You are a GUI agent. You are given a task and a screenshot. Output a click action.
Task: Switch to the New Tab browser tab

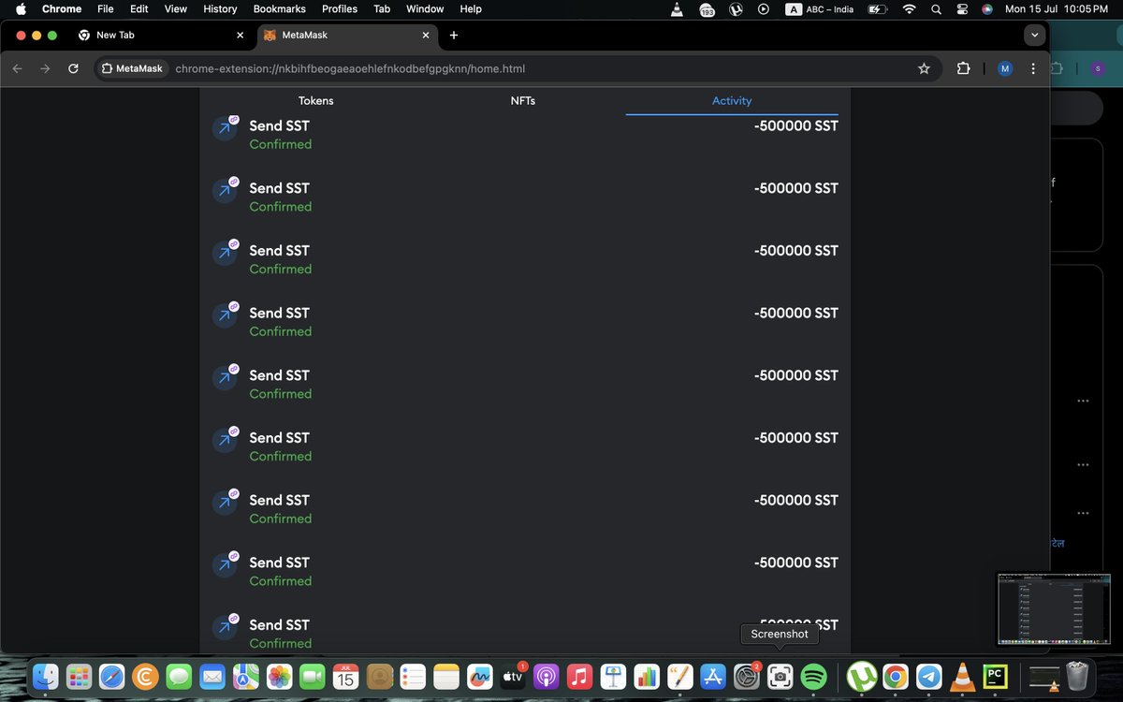click(161, 35)
